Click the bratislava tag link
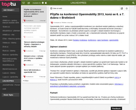Viewport: 136px width, 110px height. pyautogui.click(x=84, y=40)
